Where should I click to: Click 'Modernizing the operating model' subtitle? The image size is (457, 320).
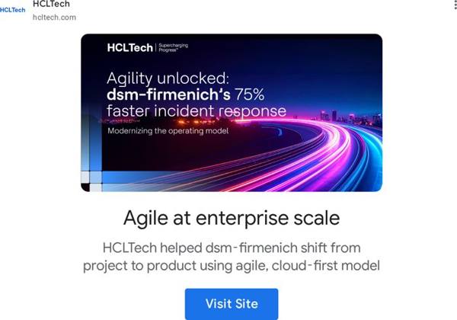point(168,131)
